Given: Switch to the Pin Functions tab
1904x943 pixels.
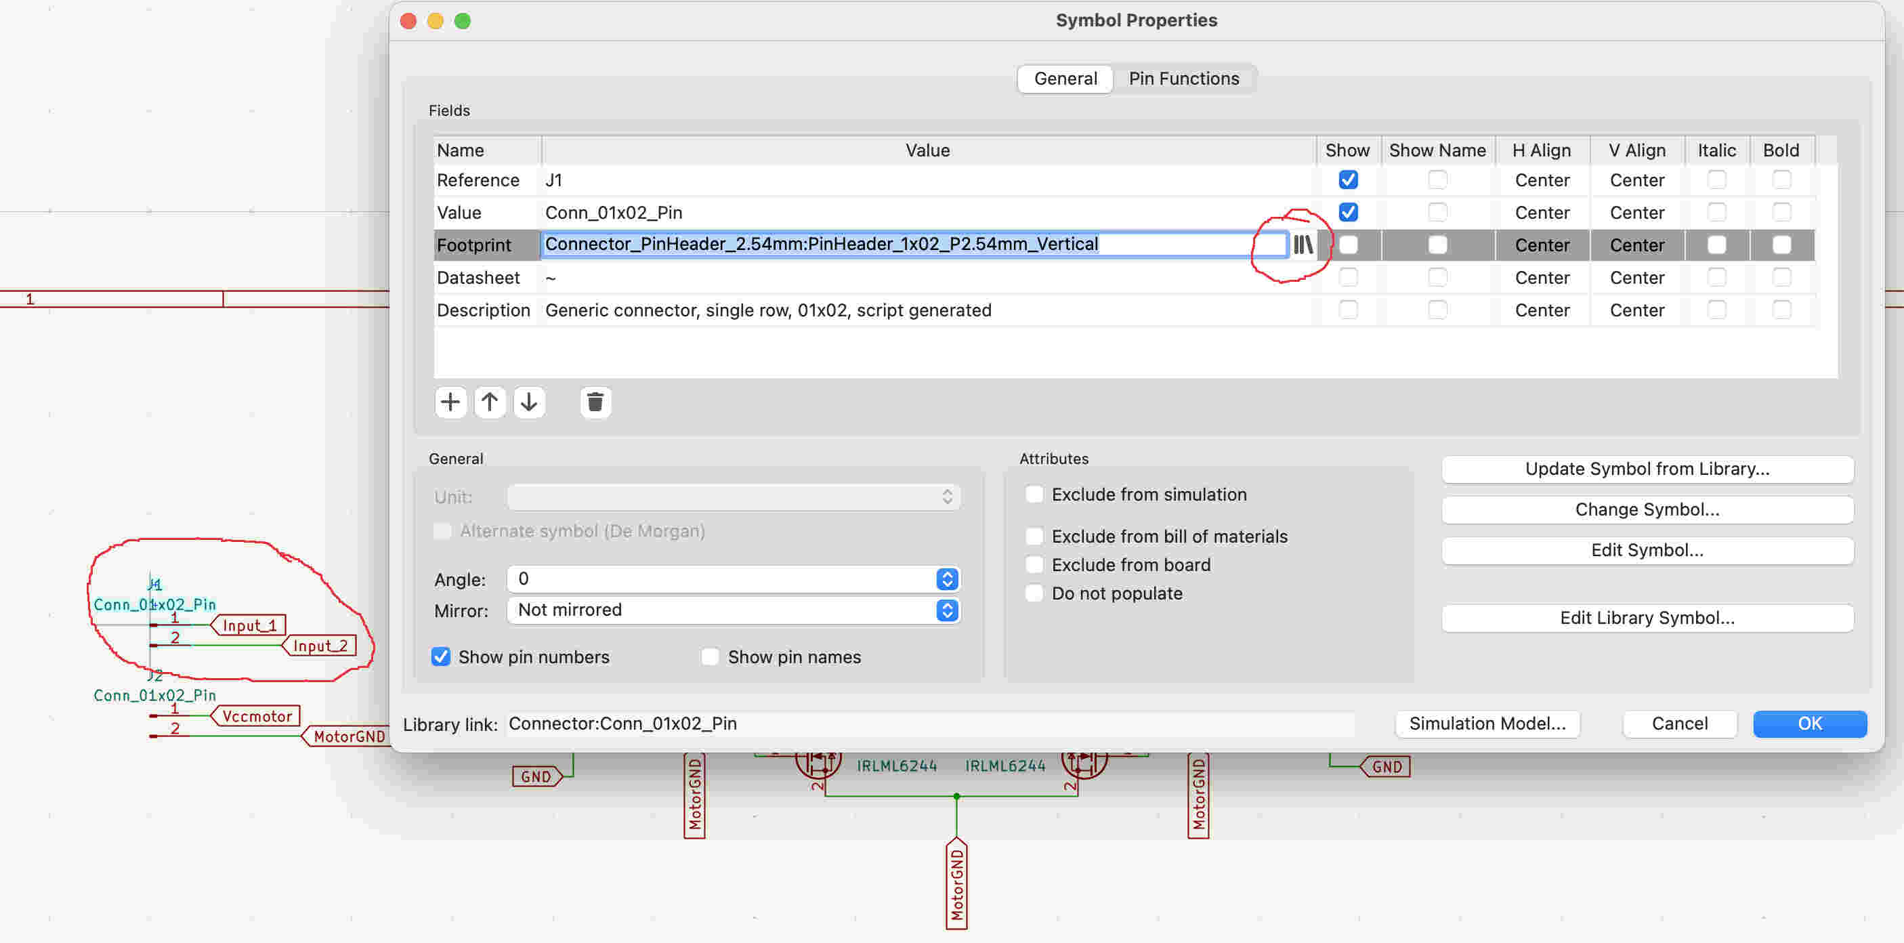Looking at the screenshot, I should tap(1183, 79).
